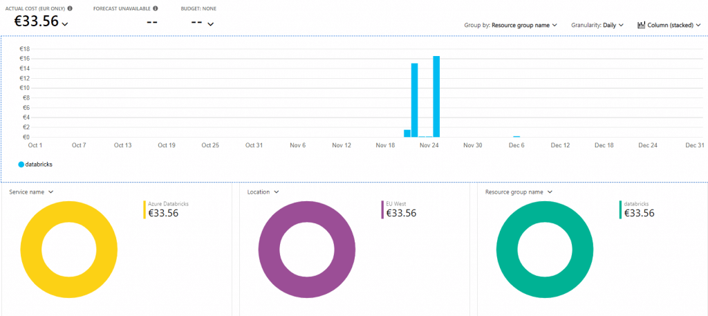
Task: Select the tallest blue bar near Nov 24
Action: (x=436, y=97)
